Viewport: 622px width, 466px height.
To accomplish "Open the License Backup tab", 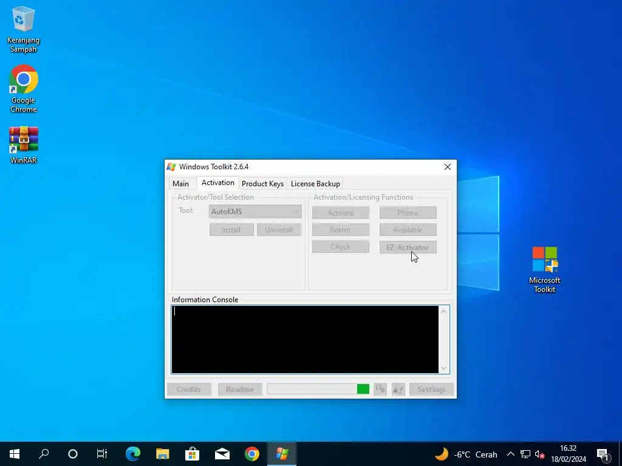I will click(x=315, y=184).
